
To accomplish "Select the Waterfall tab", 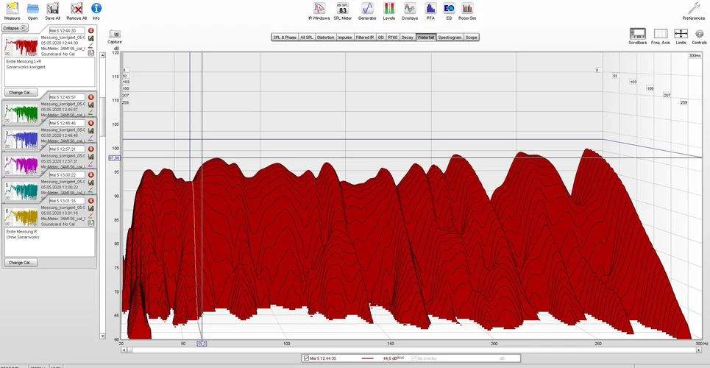I will click(426, 37).
